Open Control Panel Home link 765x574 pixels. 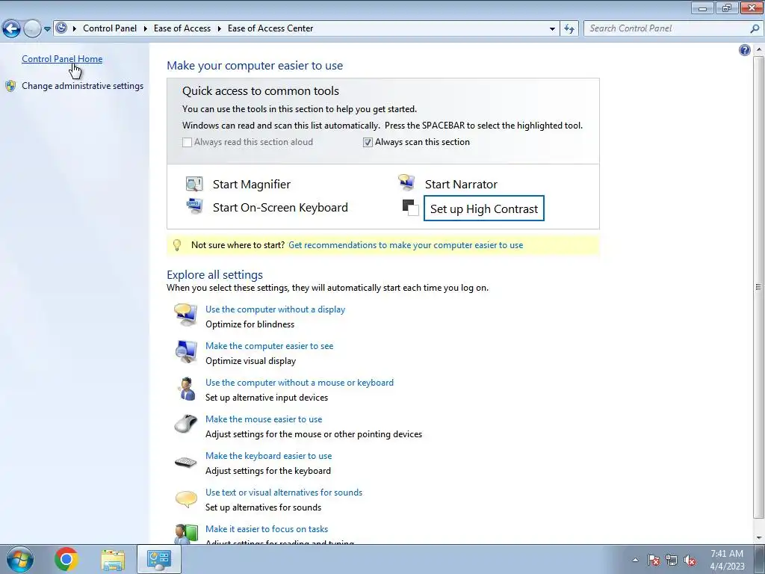pos(62,59)
